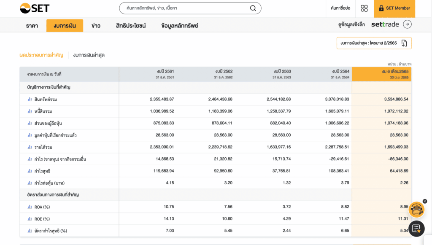Click value 2.44 in อัตรากำไรสุทธิ row
This screenshot has height=245, width=432.
point(286,231)
